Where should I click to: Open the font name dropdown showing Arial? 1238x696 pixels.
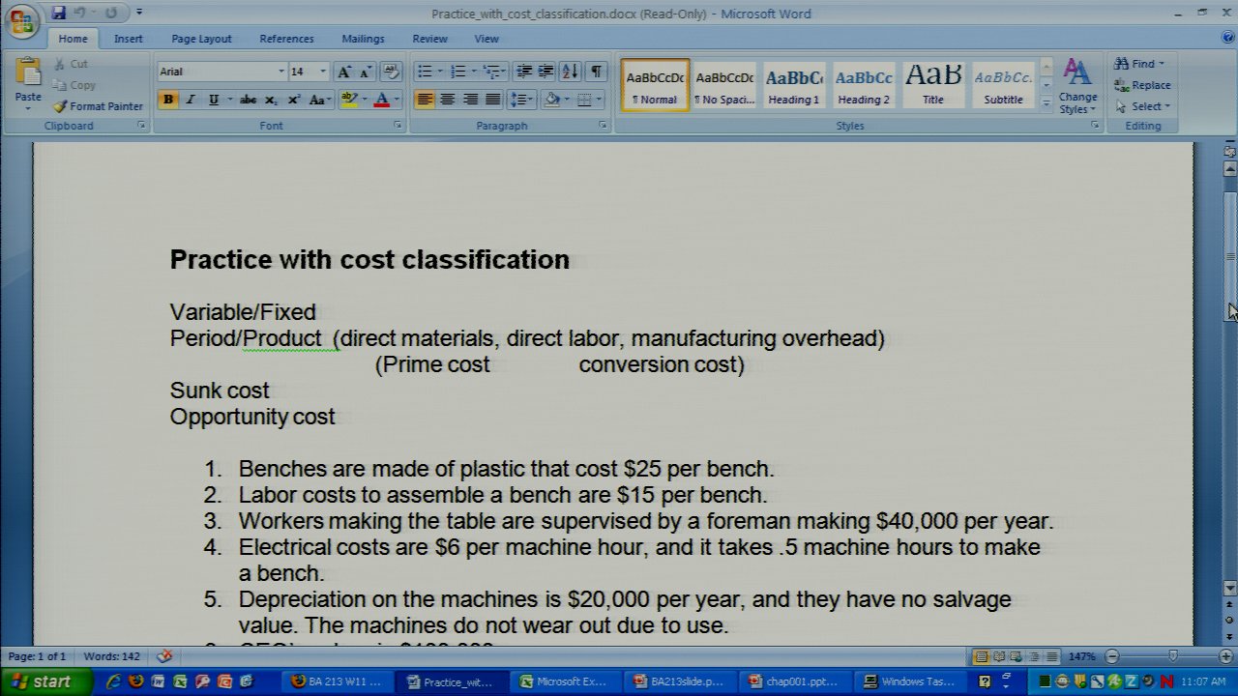(281, 72)
